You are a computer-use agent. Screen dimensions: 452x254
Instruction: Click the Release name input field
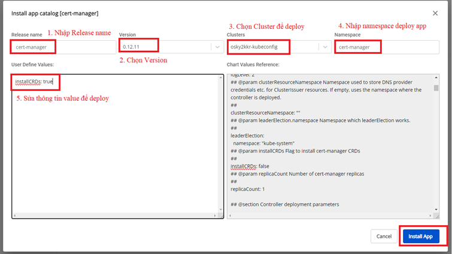click(x=63, y=47)
